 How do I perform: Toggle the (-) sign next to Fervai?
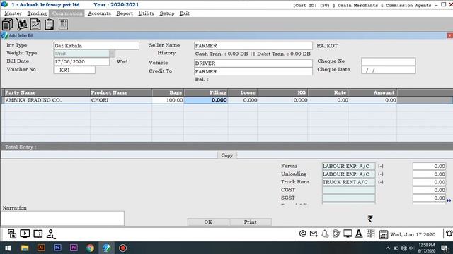381,167
